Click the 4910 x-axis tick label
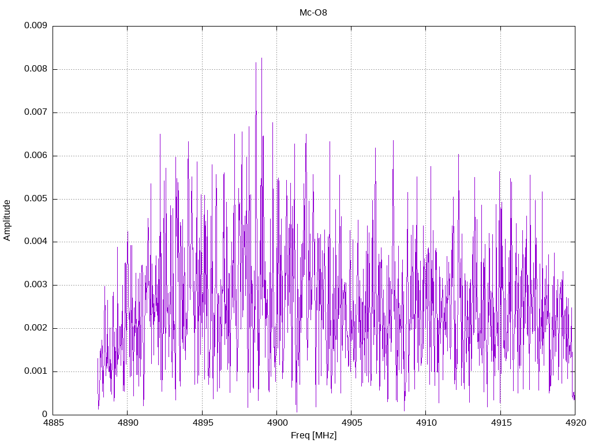This screenshot has width=591, height=443. click(427, 423)
